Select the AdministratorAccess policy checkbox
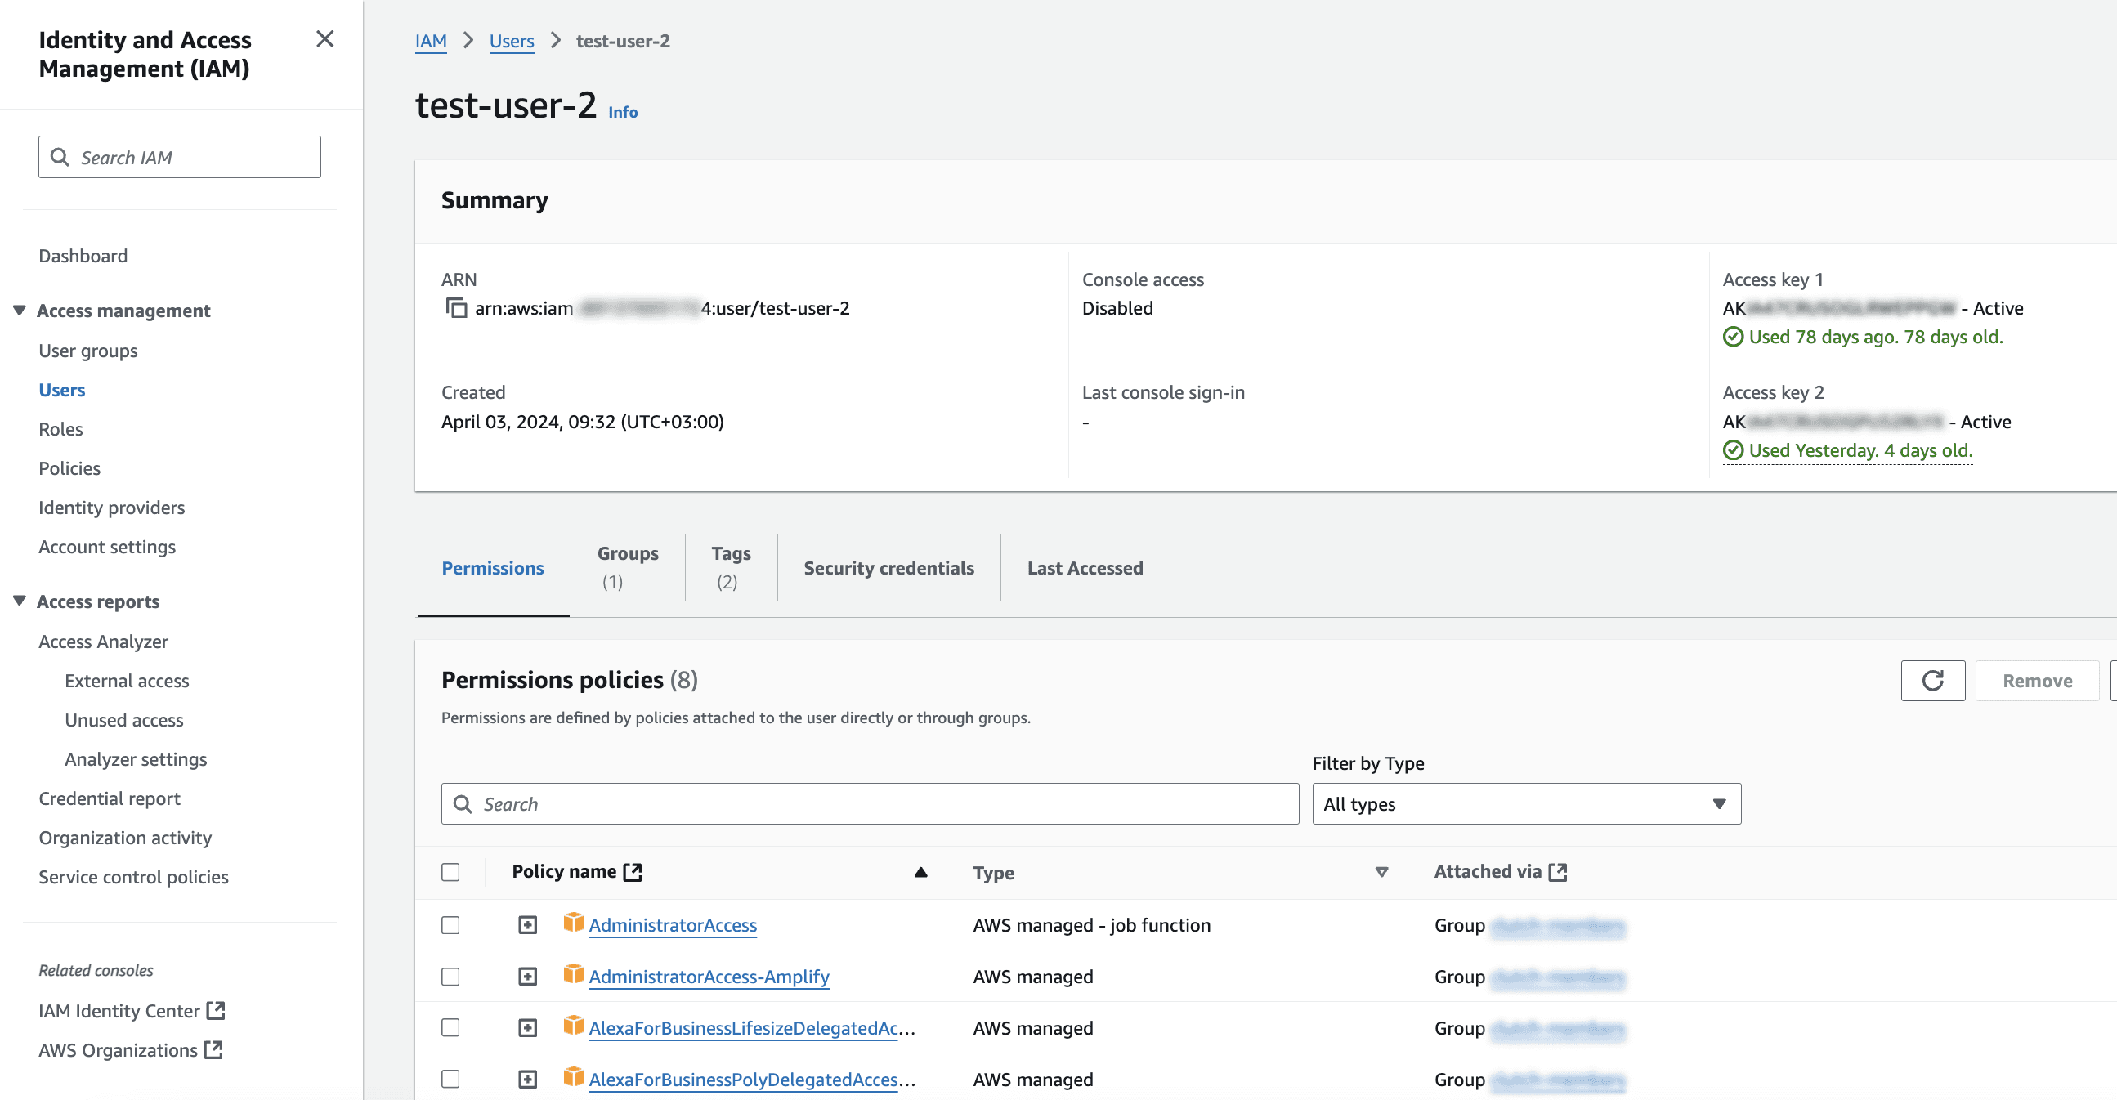 pos(450,925)
